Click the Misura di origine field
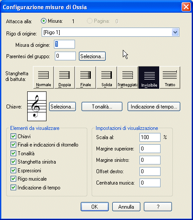 [x=64, y=44]
